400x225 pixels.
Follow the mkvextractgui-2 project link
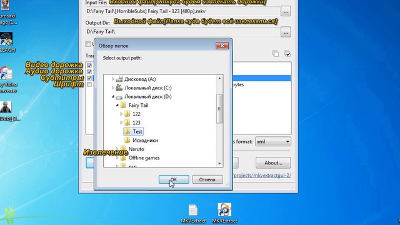[x=262, y=176]
